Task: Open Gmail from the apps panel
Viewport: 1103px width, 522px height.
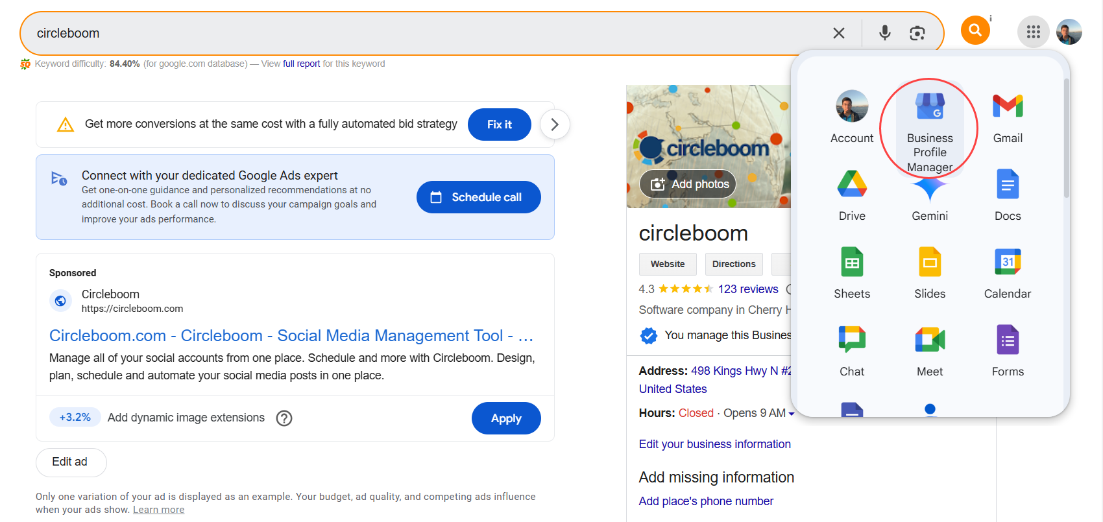Action: (x=1007, y=118)
